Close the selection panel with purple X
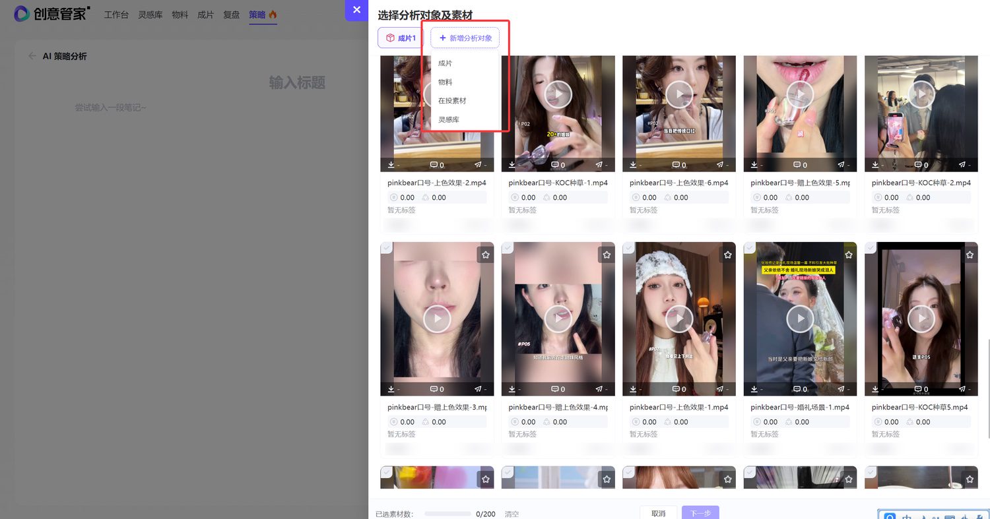Image resolution: width=990 pixels, height=519 pixels. [356, 10]
